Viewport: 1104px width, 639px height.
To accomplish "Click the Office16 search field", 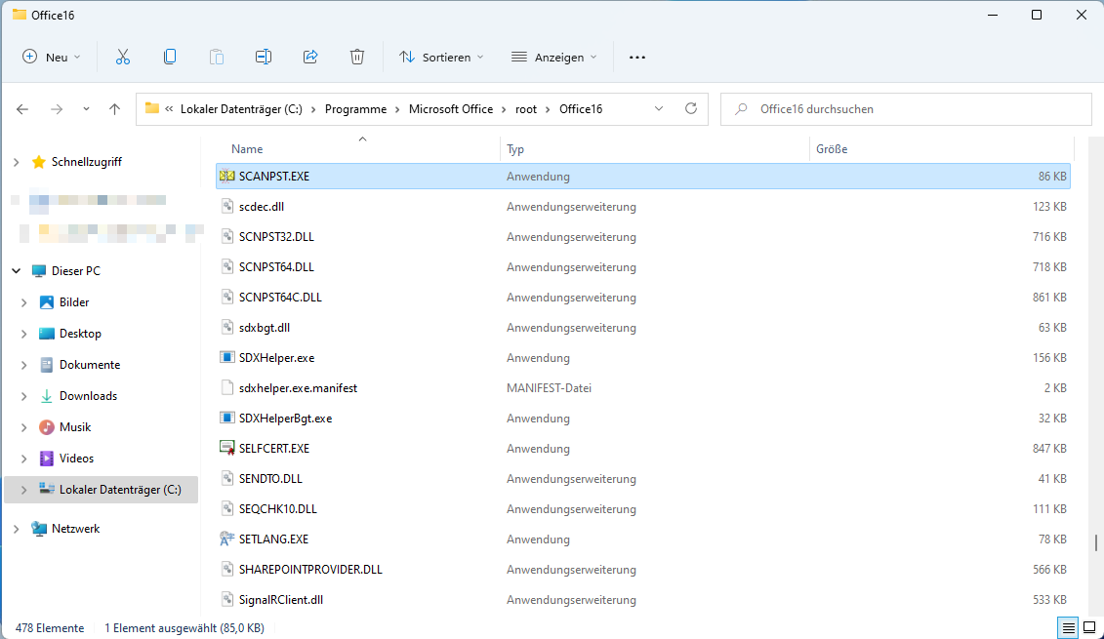I will click(906, 109).
